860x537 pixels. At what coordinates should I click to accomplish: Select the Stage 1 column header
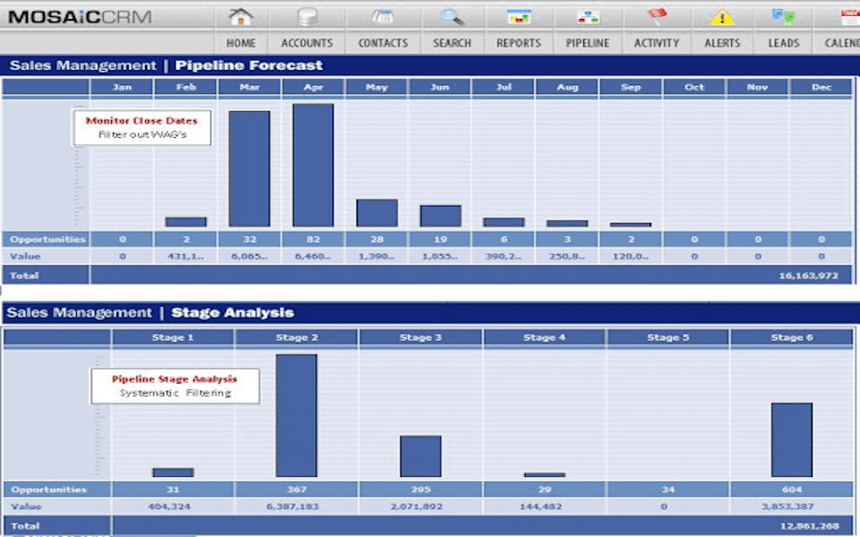173,337
